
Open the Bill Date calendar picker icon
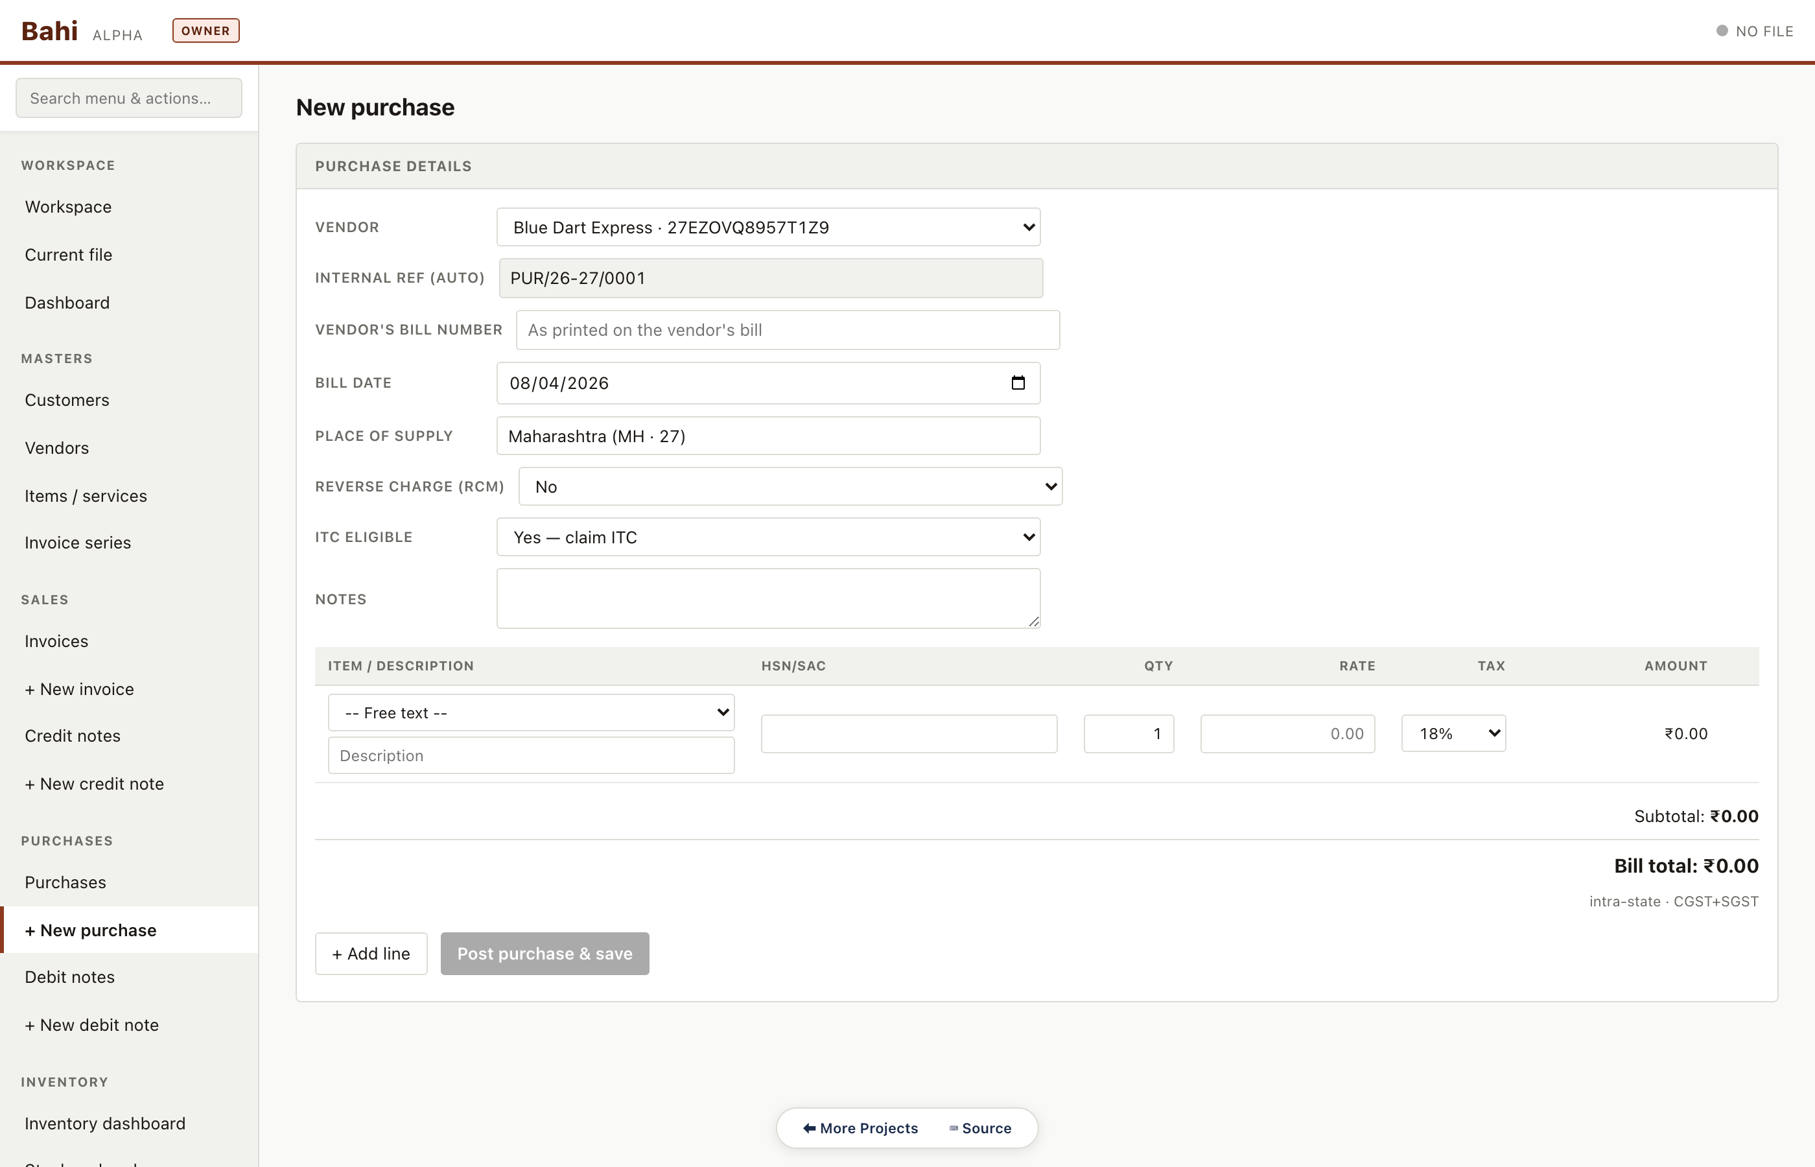click(1017, 383)
